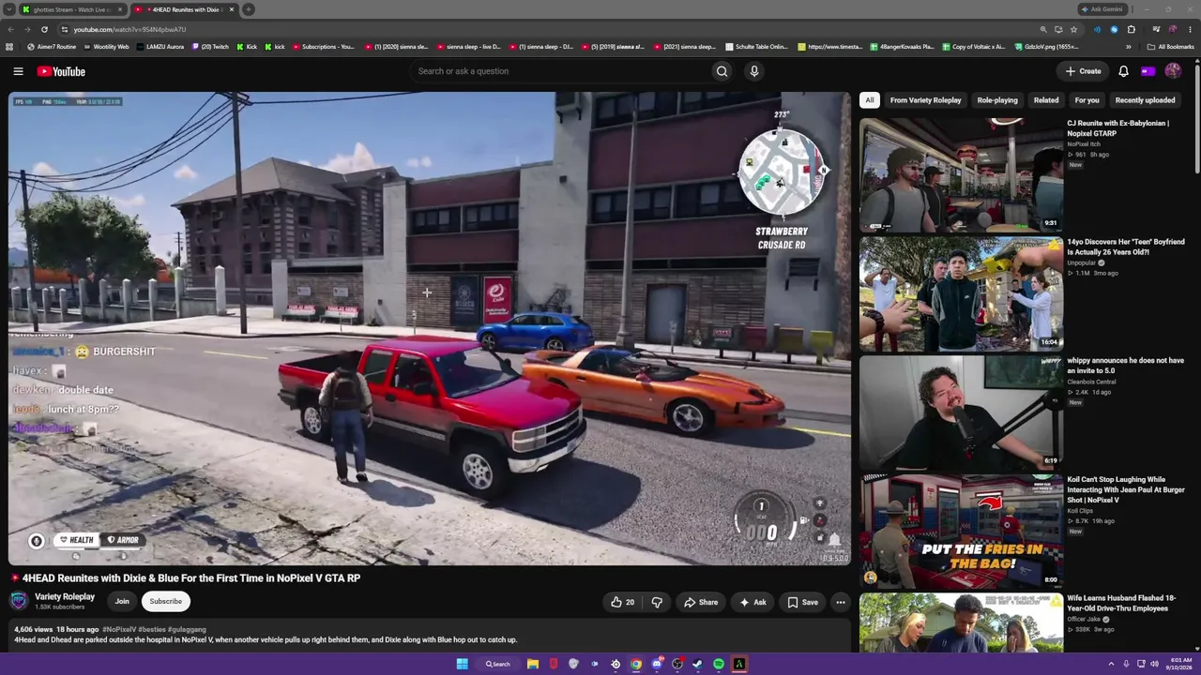Show hidden system tray icons
The image size is (1201, 675).
tap(1113, 664)
